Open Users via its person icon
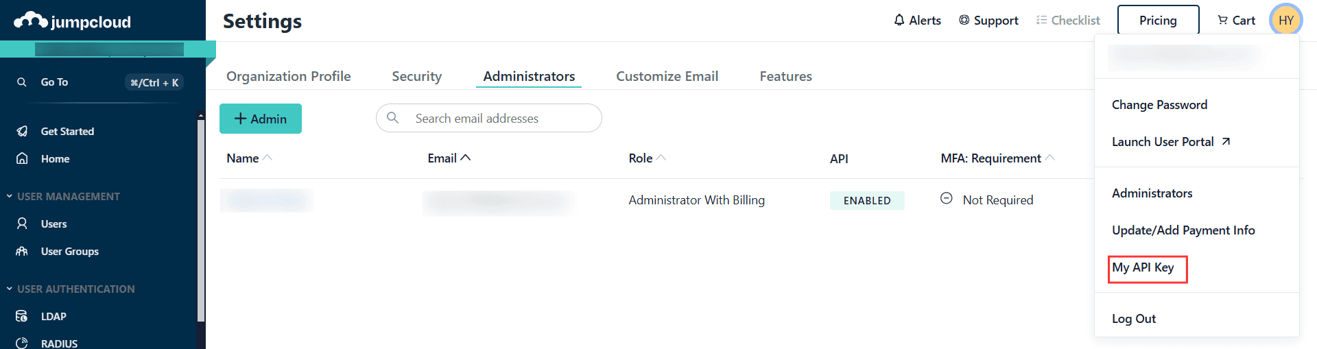1317x349 pixels. tap(22, 224)
